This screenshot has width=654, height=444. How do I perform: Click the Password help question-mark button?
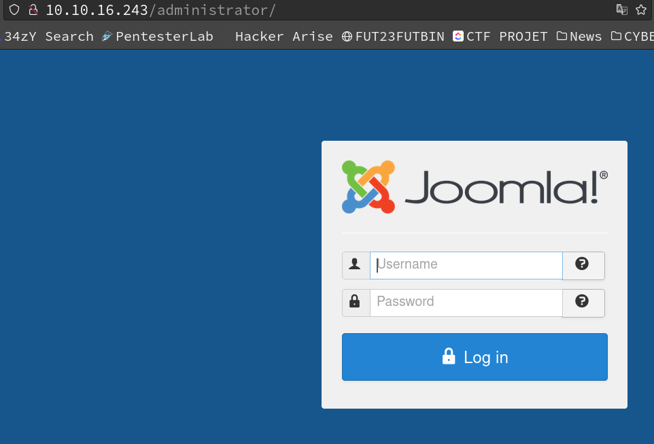click(583, 303)
